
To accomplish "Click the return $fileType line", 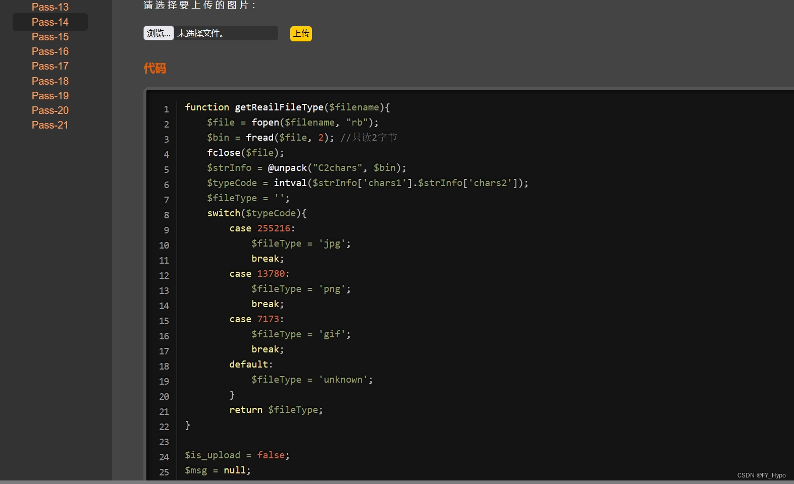I will pos(276,410).
